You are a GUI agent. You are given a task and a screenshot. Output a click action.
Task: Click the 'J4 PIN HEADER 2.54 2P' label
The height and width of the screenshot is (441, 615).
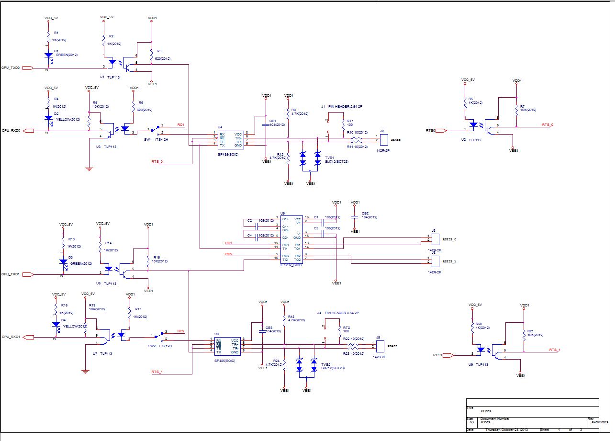[x=338, y=313]
